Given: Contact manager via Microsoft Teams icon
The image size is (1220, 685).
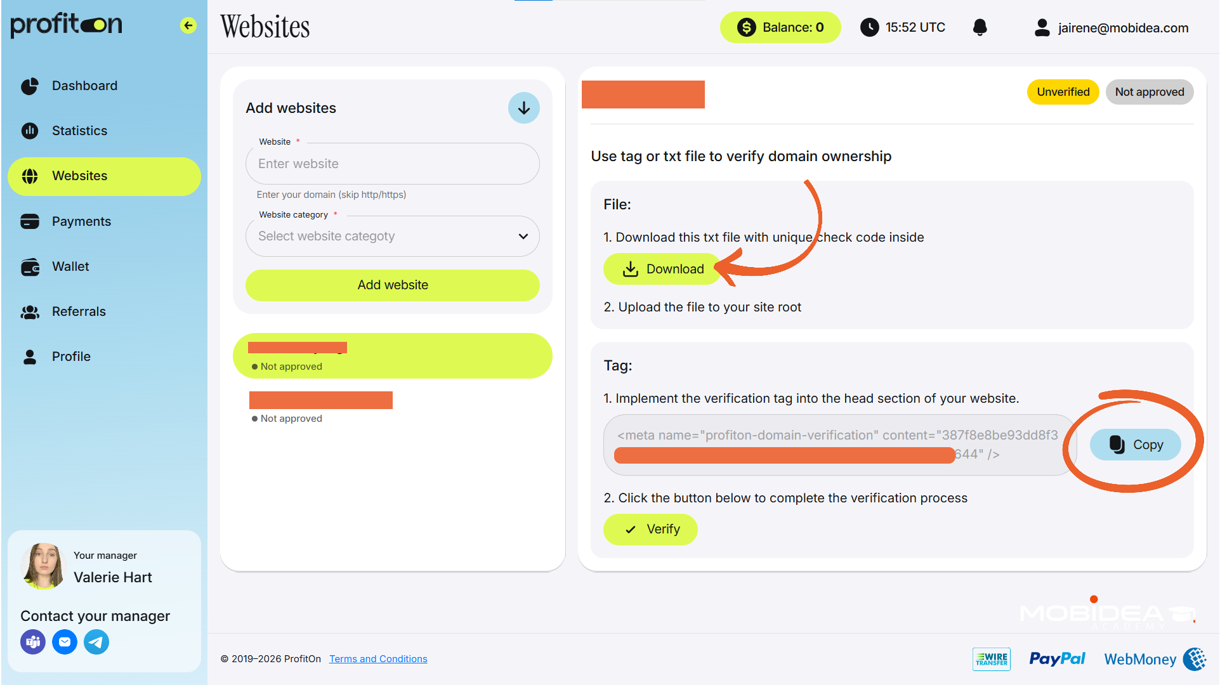Looking at the screenshot, I should [33, 642].
